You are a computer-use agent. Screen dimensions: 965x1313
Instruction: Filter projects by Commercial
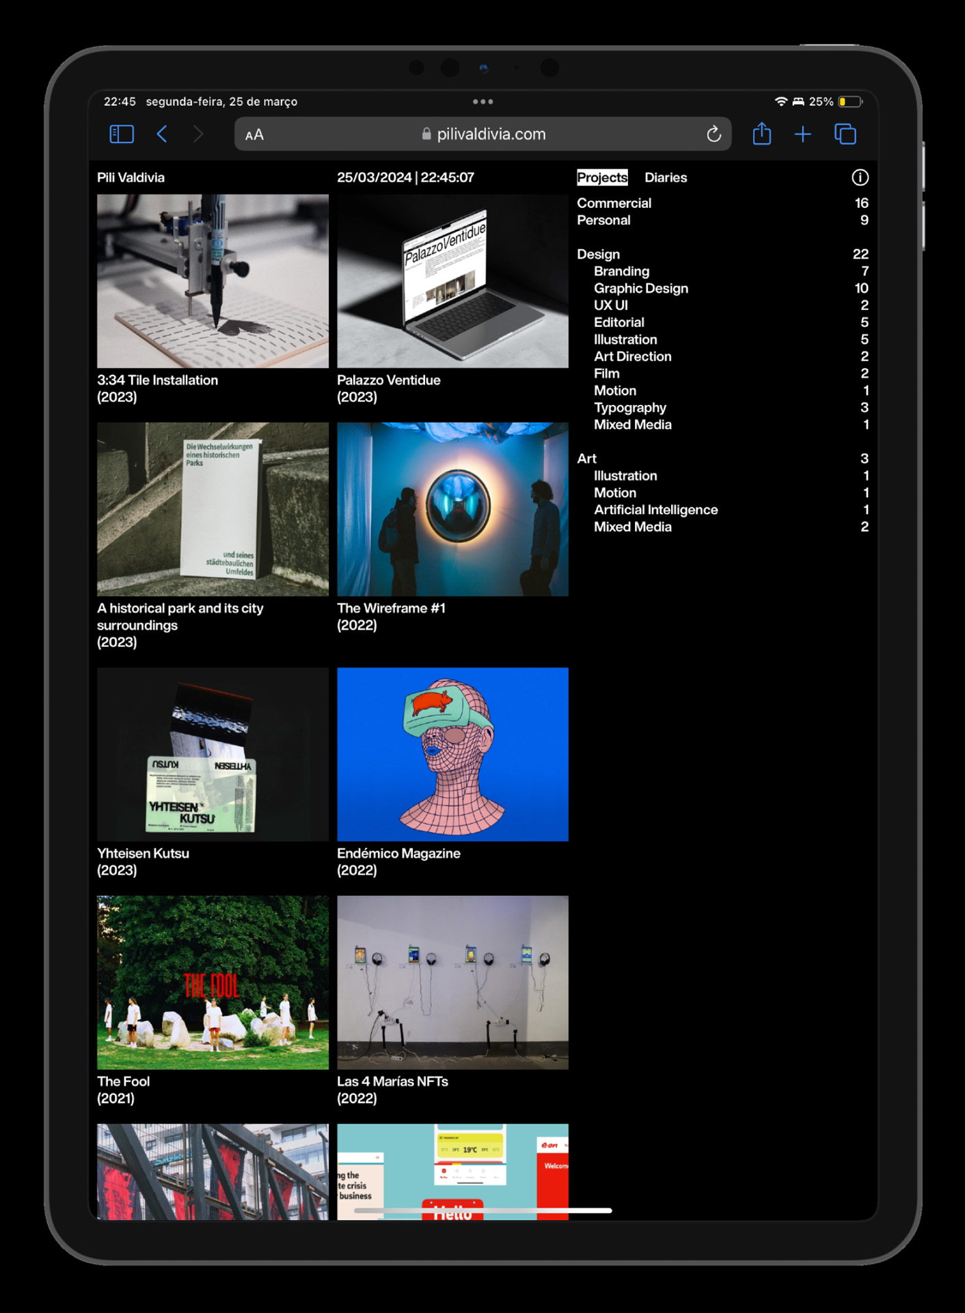coord(614,203)
